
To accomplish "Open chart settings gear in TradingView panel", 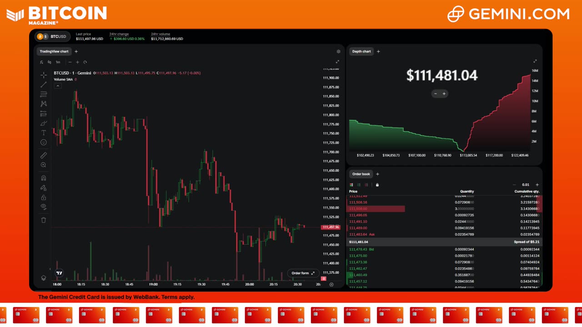I will coord(338,52).
